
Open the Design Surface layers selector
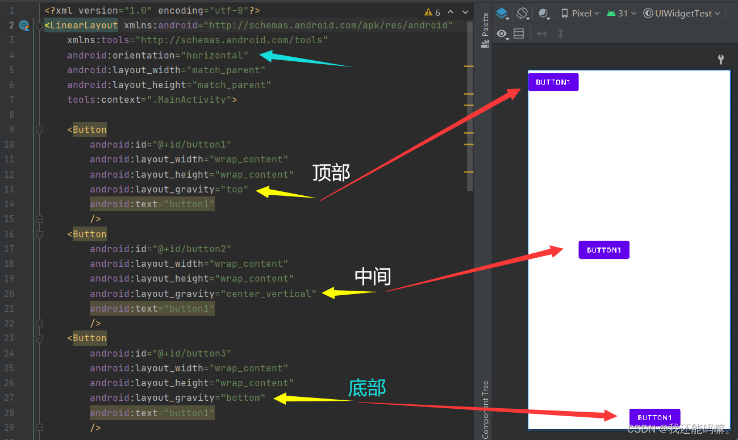502,13
